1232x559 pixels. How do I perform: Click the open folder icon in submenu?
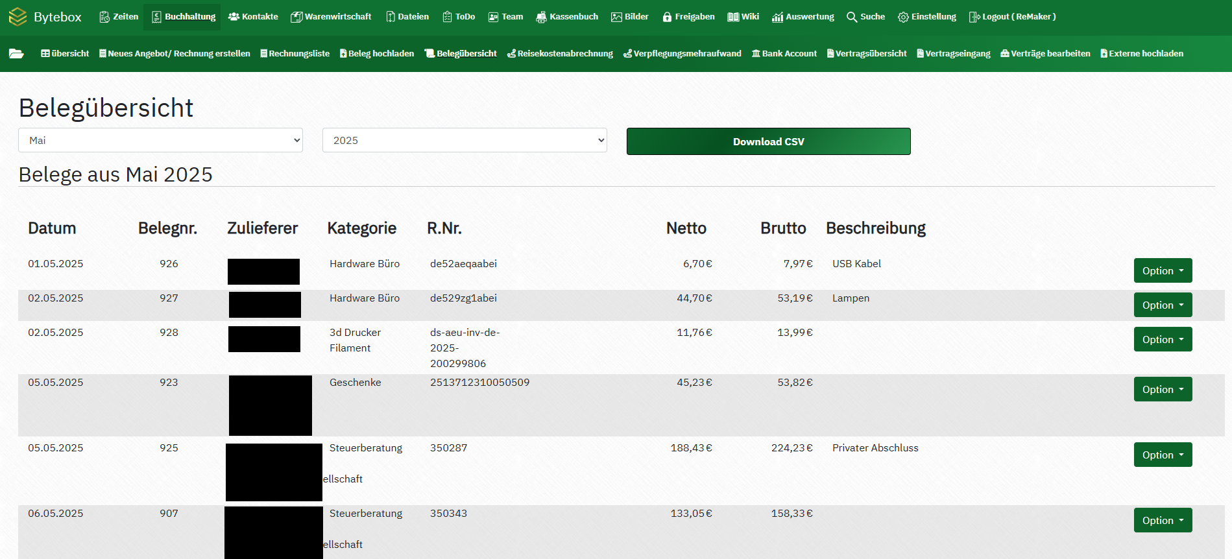(x=16, y=53)
